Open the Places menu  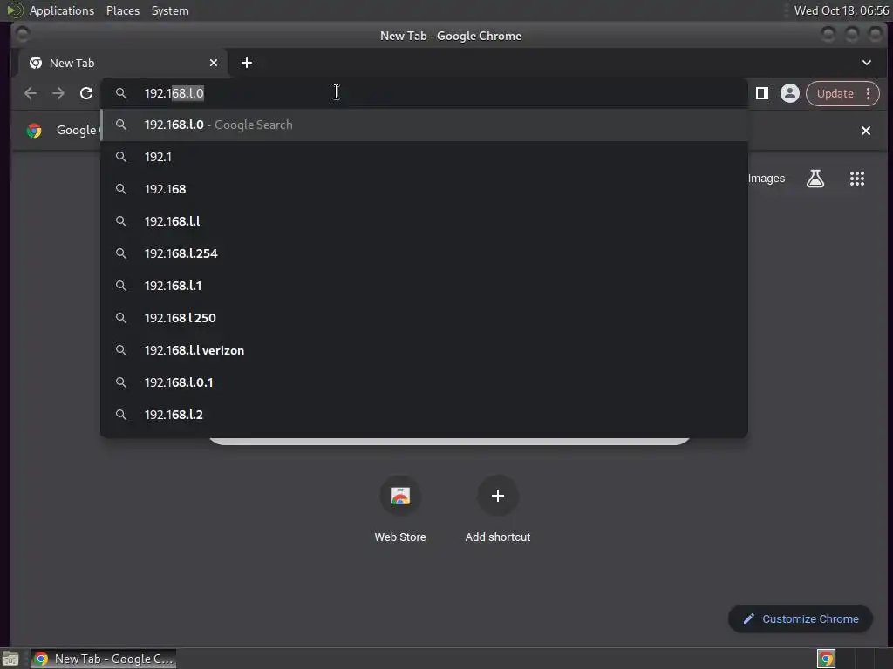click(x=122, y=10)
